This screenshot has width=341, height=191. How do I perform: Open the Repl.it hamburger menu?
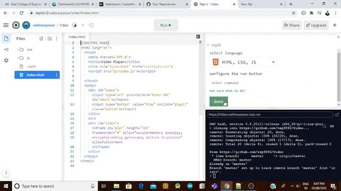click(x=6, y=25)
